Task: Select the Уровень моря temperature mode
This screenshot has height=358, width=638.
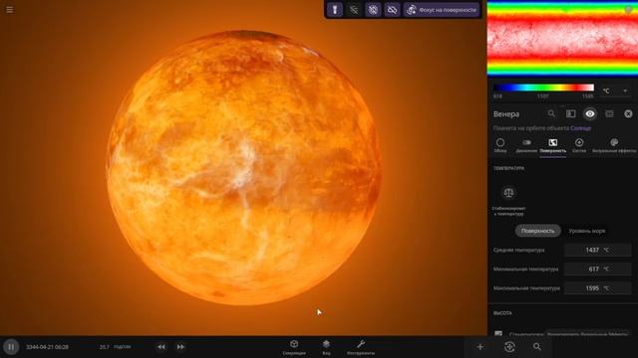Action: coord(587,231)
